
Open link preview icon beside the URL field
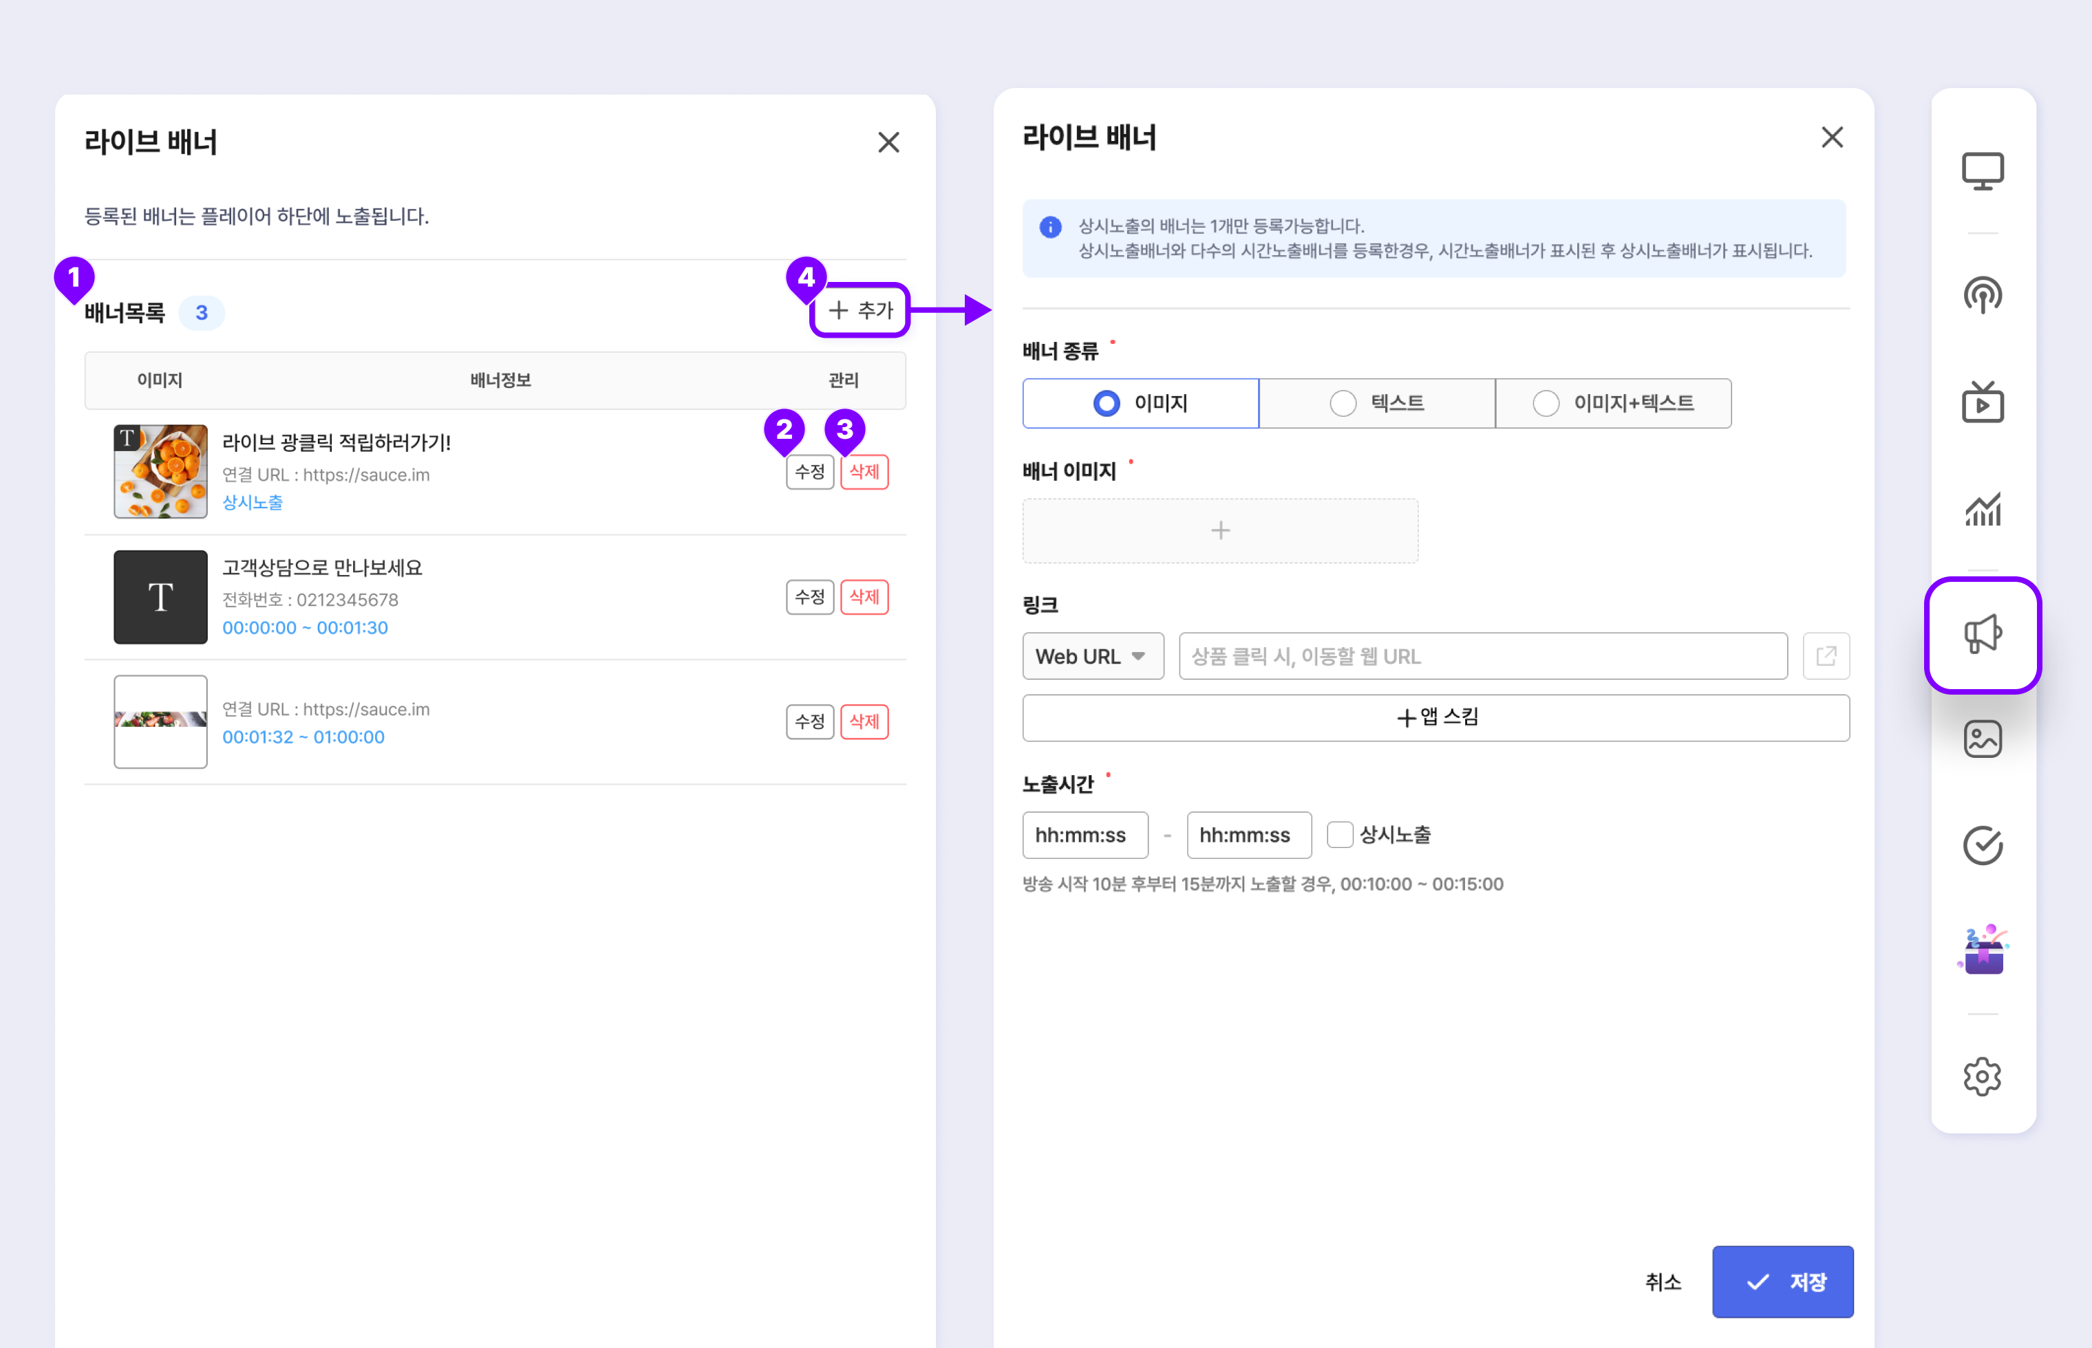coord(1826,655)
